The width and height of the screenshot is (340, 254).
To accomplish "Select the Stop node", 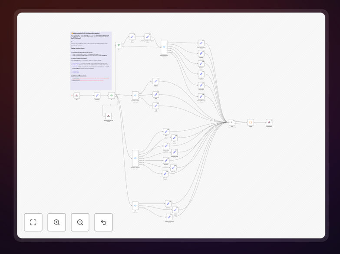I will (x=174, y=138).
